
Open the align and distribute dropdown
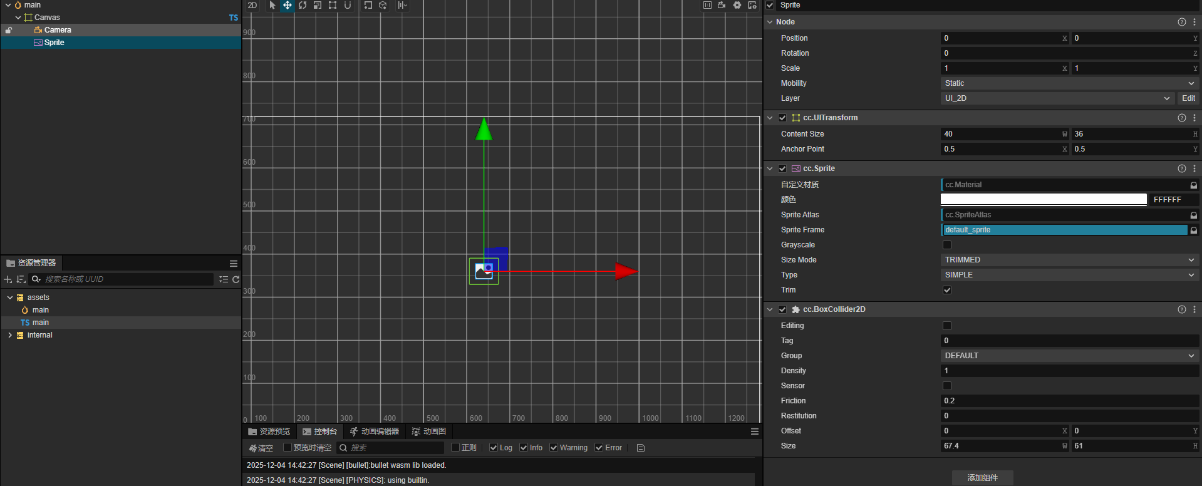(x=403, y=6)
